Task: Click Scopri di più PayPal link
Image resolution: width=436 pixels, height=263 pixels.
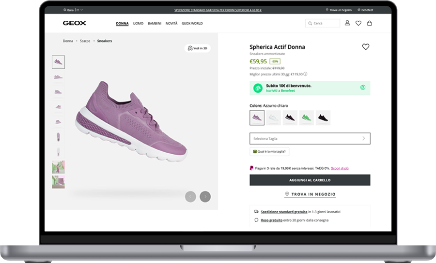Action: click(x=340, y=168)
